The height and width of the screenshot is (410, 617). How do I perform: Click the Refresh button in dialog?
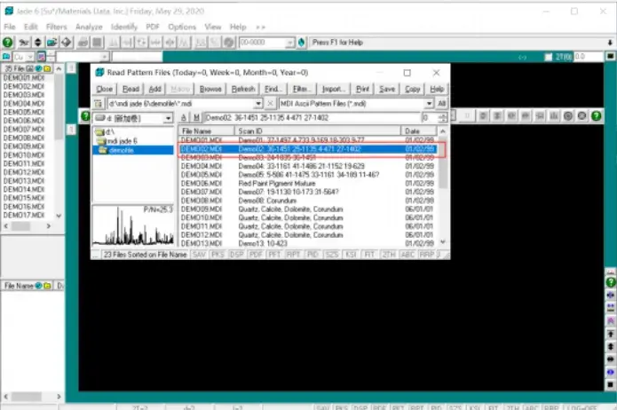click(242, 89)
